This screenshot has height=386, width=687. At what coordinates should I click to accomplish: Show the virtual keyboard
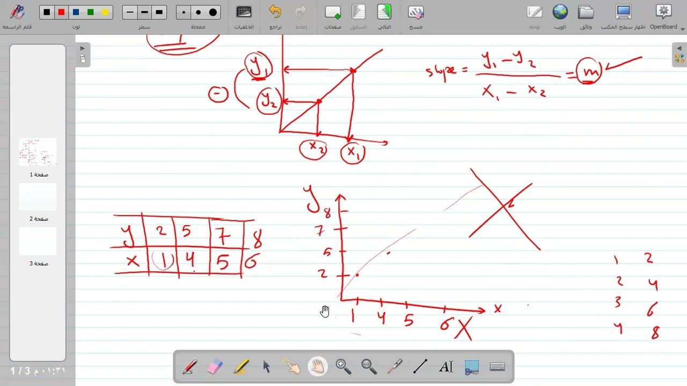[x=498, y=367]
